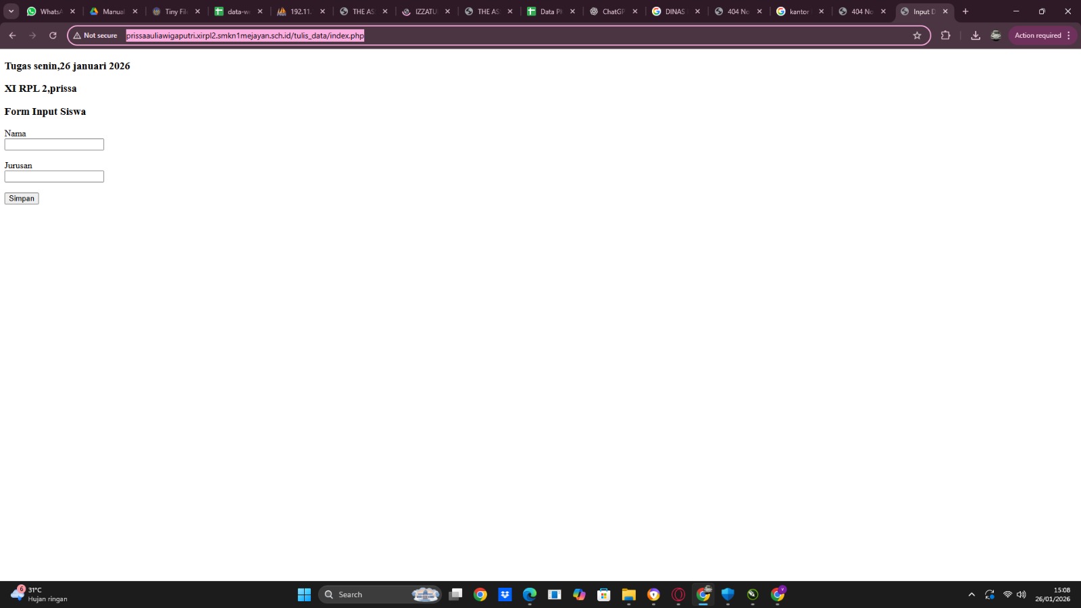Bookmark this page with the star icon
The width and height of the screenshot is (1081, 608).
coord(917,35)
